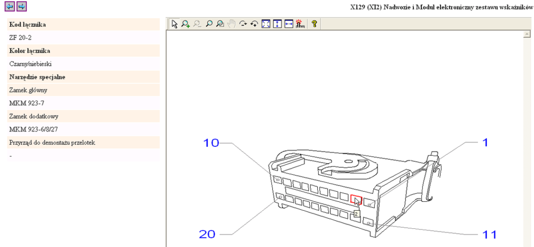Click the zoom in magnifier icon
The image size is (534, 247).
coord(185,24)
